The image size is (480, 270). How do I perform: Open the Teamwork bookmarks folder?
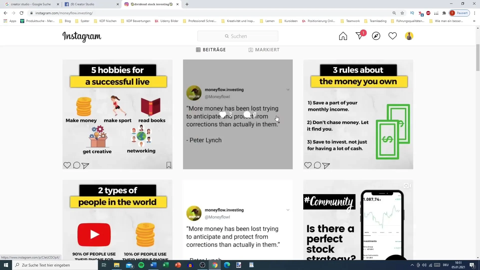point(350,21)
